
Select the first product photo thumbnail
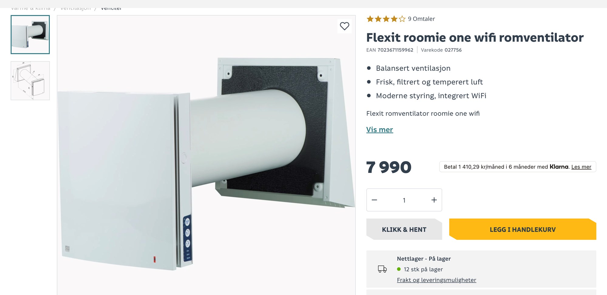[x=30, y=35]
